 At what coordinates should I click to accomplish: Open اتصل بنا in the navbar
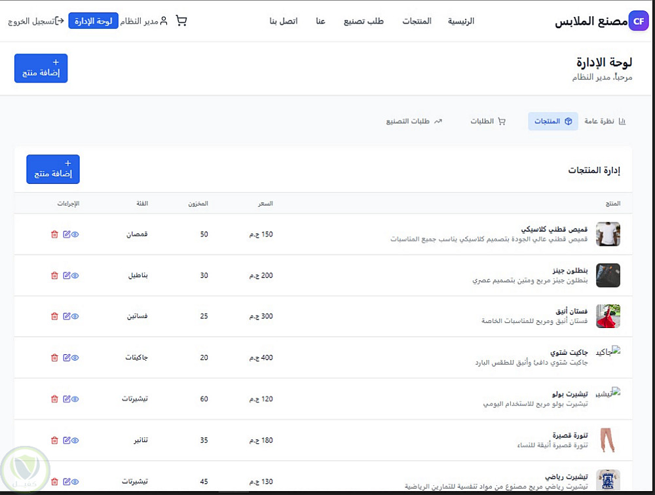click(x=284, y=21)
